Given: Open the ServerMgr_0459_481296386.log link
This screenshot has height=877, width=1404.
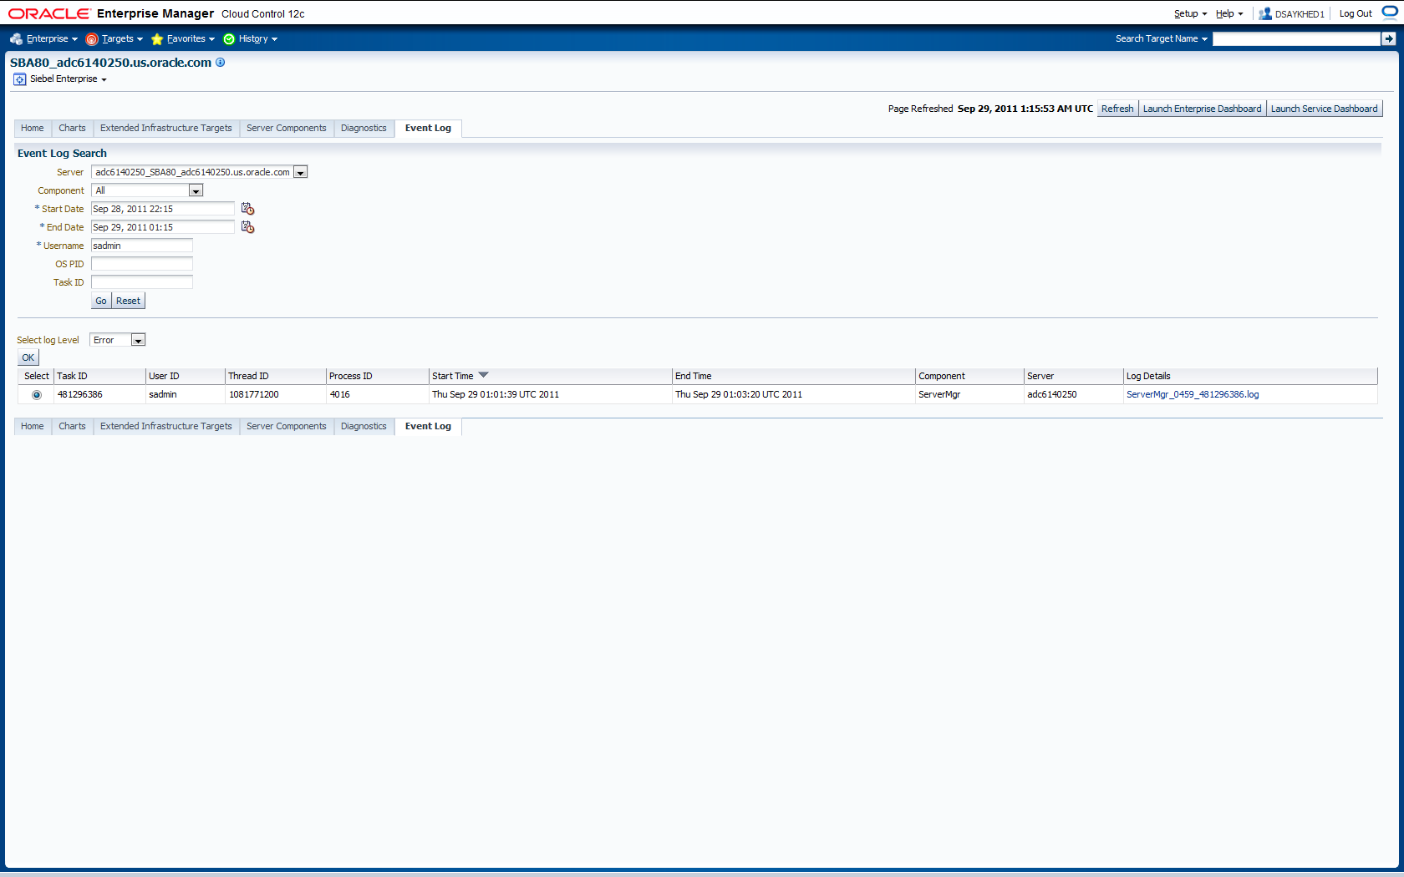Looking at the screenshot, I should tap(1193, 394).
